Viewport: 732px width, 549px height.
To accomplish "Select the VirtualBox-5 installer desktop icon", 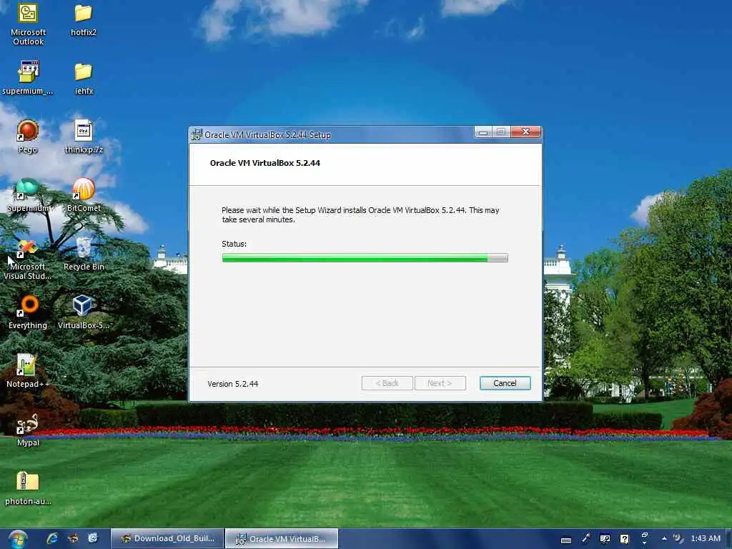I will click(83, 312).
